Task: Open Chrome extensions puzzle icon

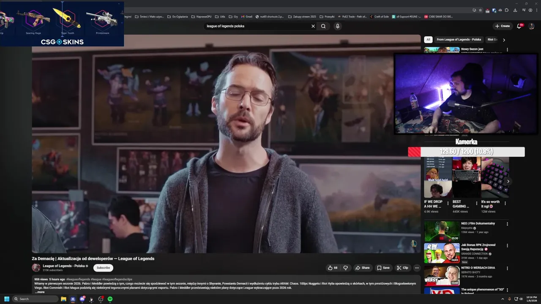Action: coord(507,10)
